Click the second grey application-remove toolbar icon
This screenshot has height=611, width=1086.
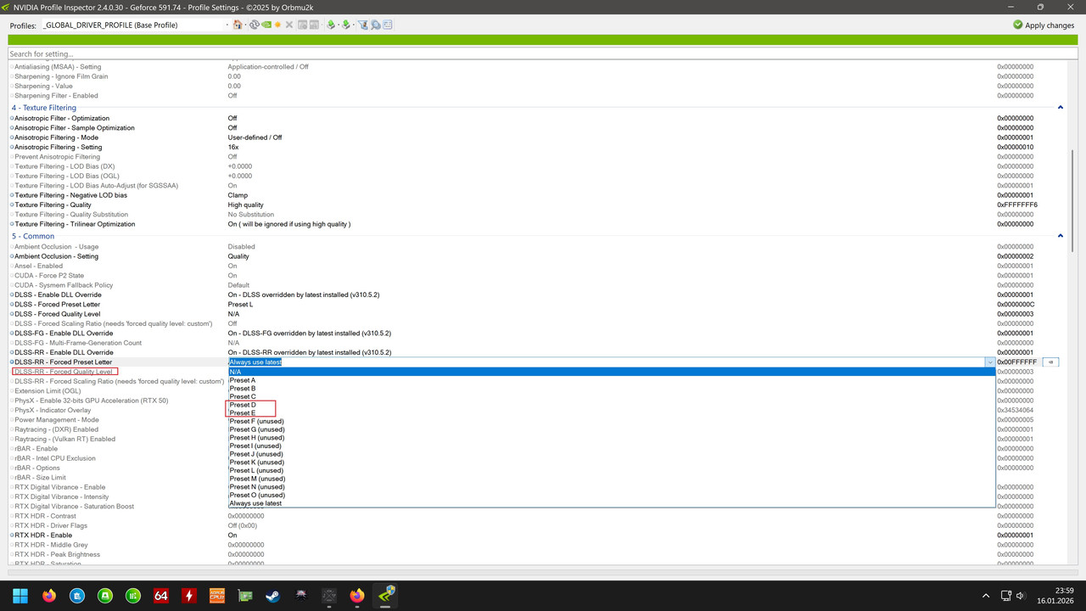[x=314, y=25]
